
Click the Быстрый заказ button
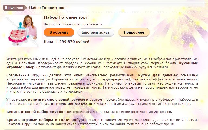tap(96, 32)
